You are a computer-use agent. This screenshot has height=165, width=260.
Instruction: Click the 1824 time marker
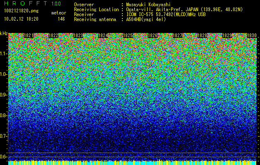pos(103,35)
